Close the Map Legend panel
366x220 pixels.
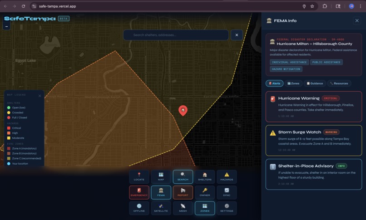[x=40, y=96]
